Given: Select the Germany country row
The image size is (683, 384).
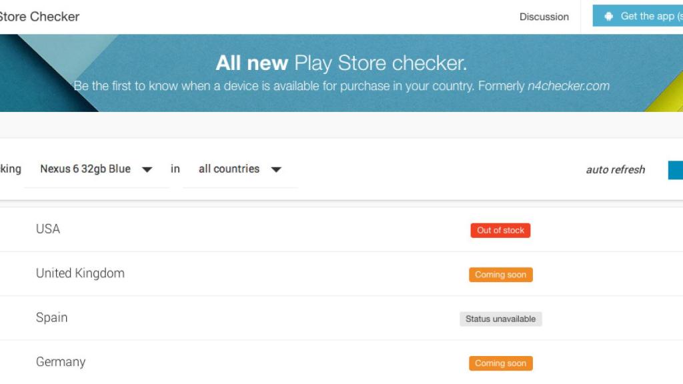Looking at the screenshot, I should [x=61, y=362].
